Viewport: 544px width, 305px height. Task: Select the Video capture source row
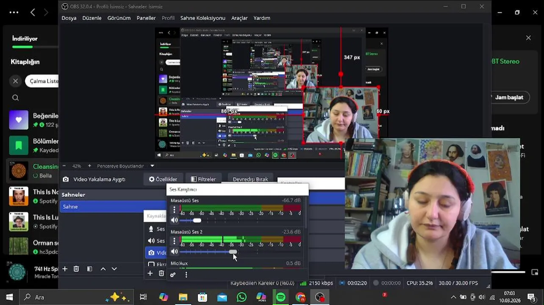155,252
